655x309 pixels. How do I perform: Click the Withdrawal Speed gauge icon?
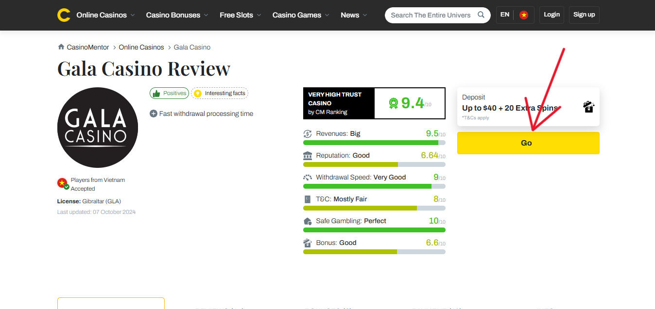click(308, 178)
